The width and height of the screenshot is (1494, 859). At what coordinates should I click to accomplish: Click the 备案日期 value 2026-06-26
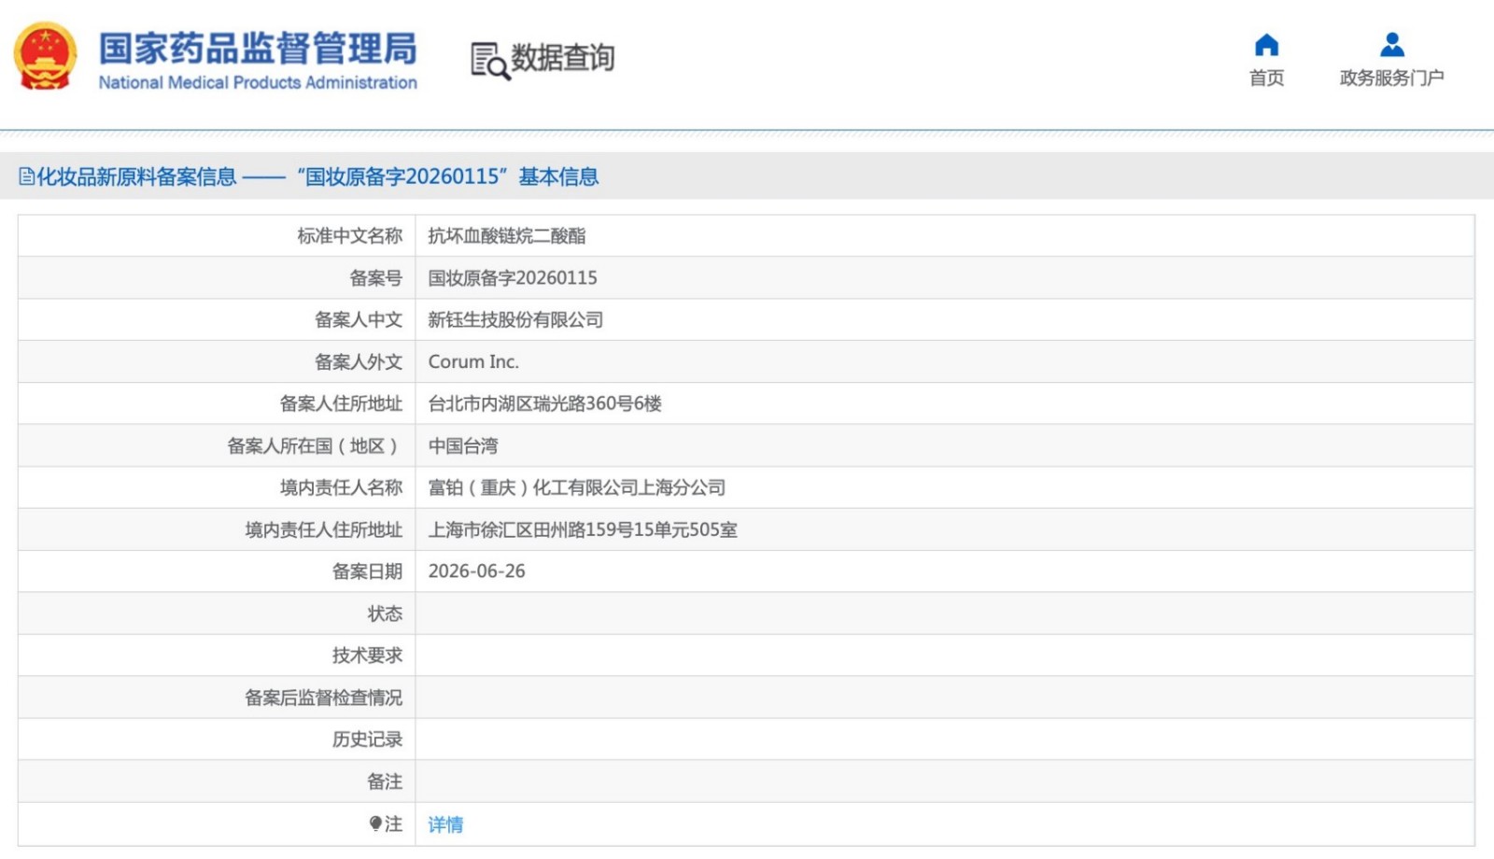click(476, 571)
